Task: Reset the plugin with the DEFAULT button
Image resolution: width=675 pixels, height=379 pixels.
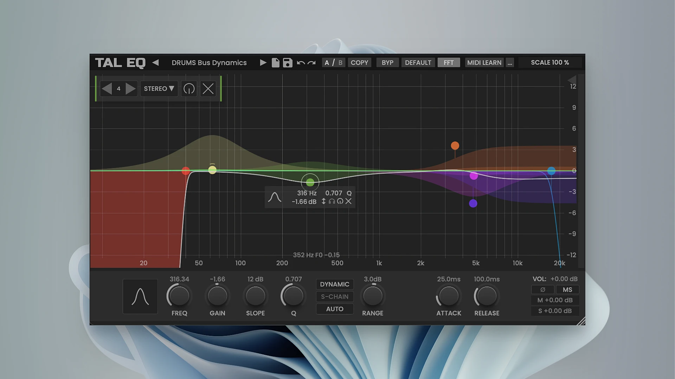Action: coord(418,62)
